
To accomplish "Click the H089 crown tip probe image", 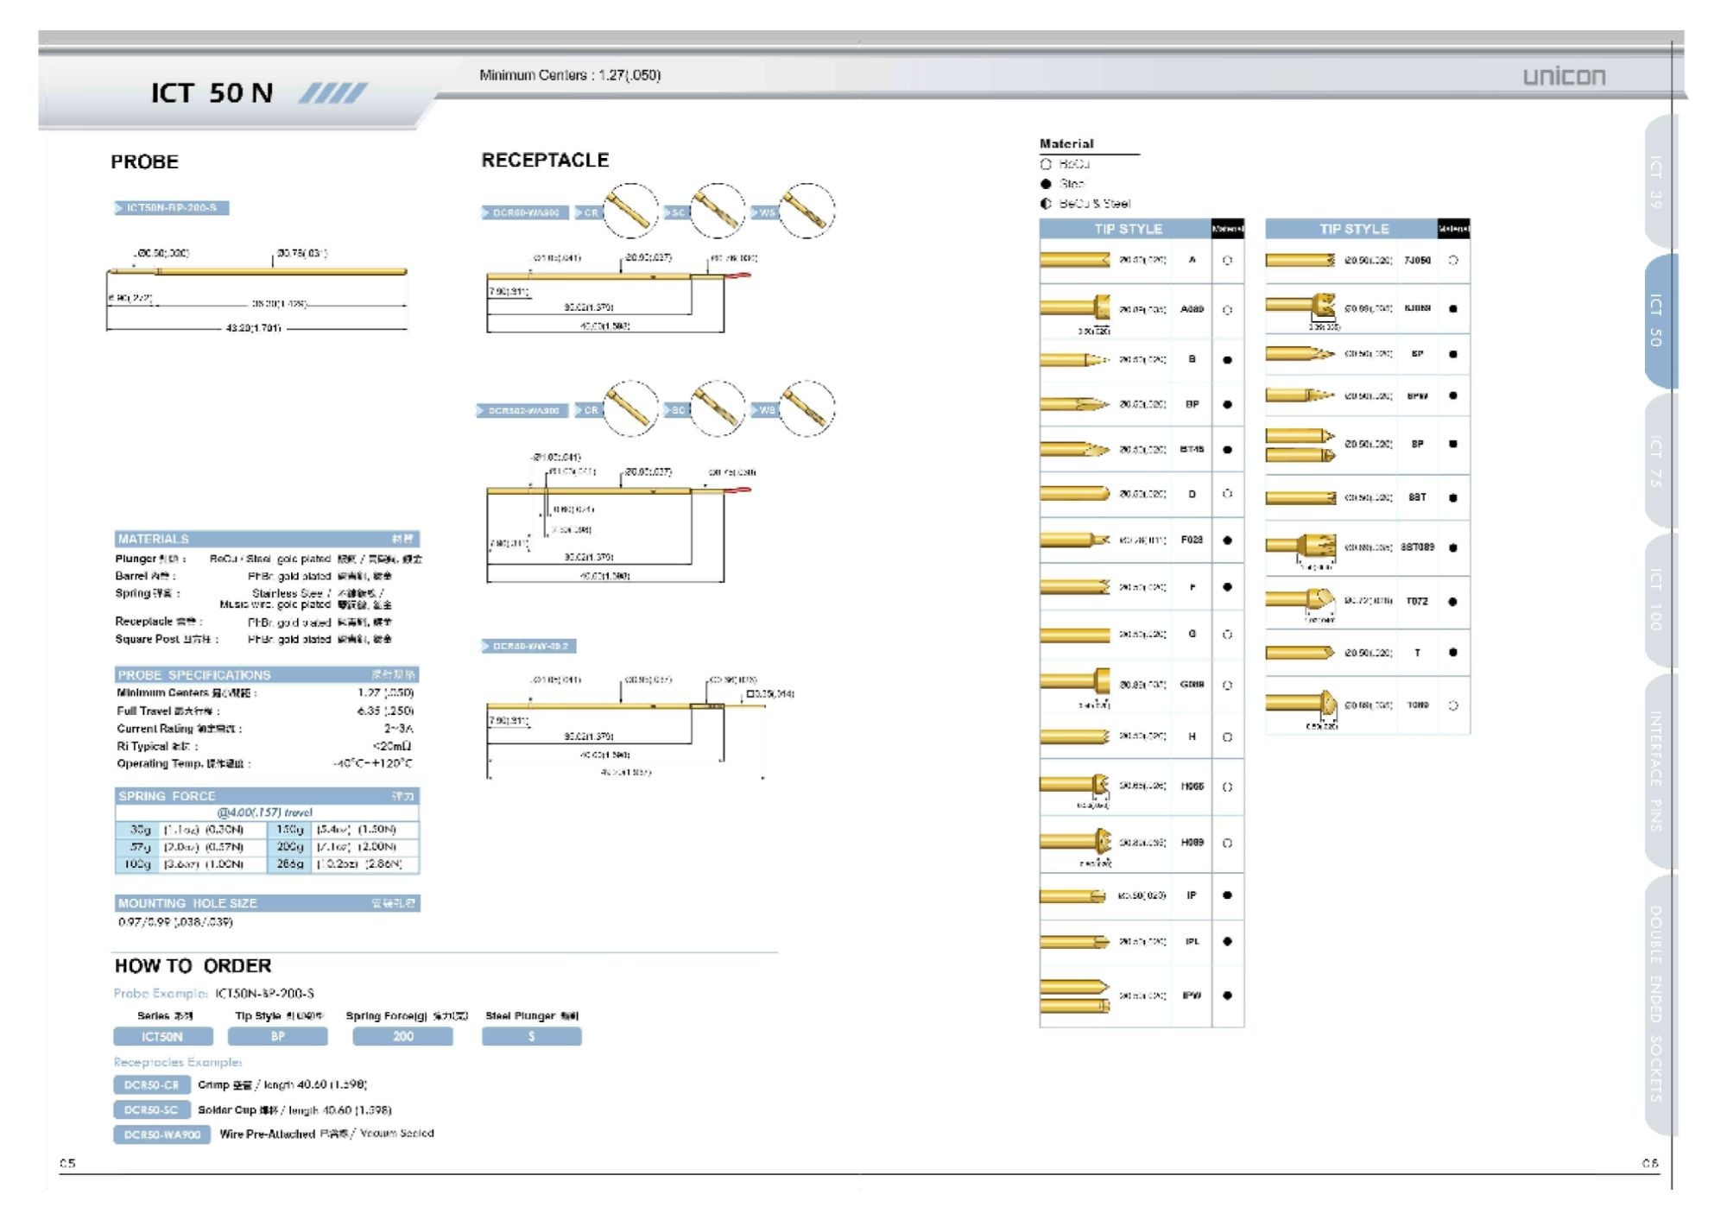I will pyautogui.click(x=1076, y=841).
